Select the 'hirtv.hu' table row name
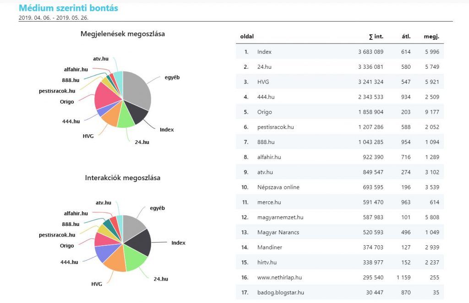 click(267, 262)
